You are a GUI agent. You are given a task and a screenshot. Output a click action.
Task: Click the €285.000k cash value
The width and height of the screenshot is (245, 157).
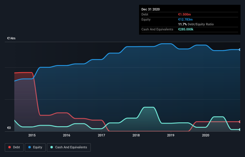186,29
